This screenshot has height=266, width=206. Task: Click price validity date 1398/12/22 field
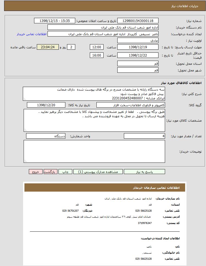pyautogui.click(x=138, y=55)
